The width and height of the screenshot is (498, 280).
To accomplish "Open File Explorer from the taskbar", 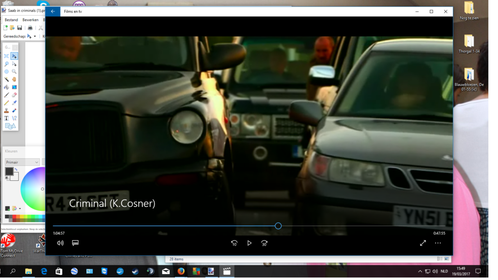I will tap(29, 271).
